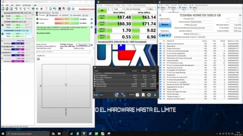Click the Unregistered version link

click(87, 9)
